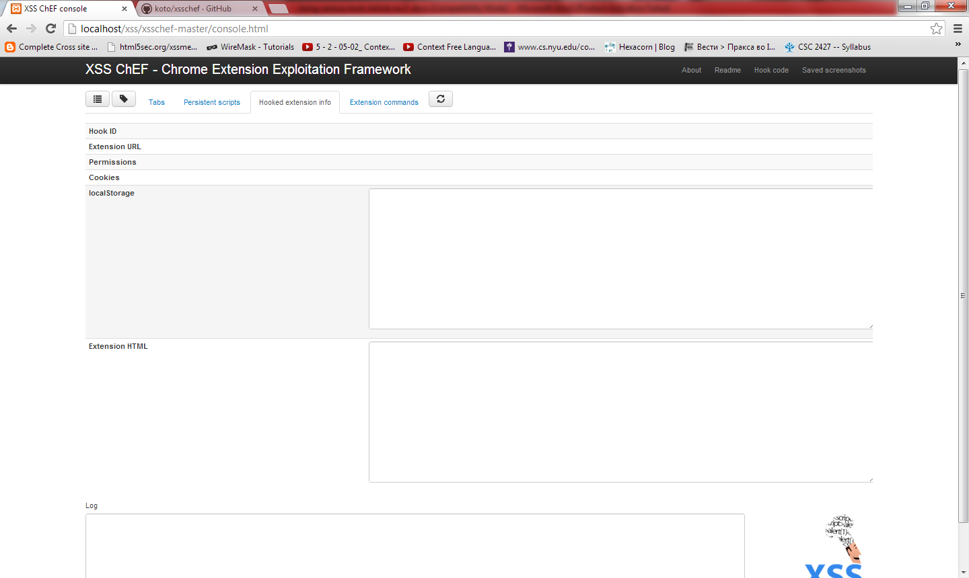The image size is (969, 578).
Task: Open html5sec.org/xssme bookmark
Action: click(x=152, y=47)
